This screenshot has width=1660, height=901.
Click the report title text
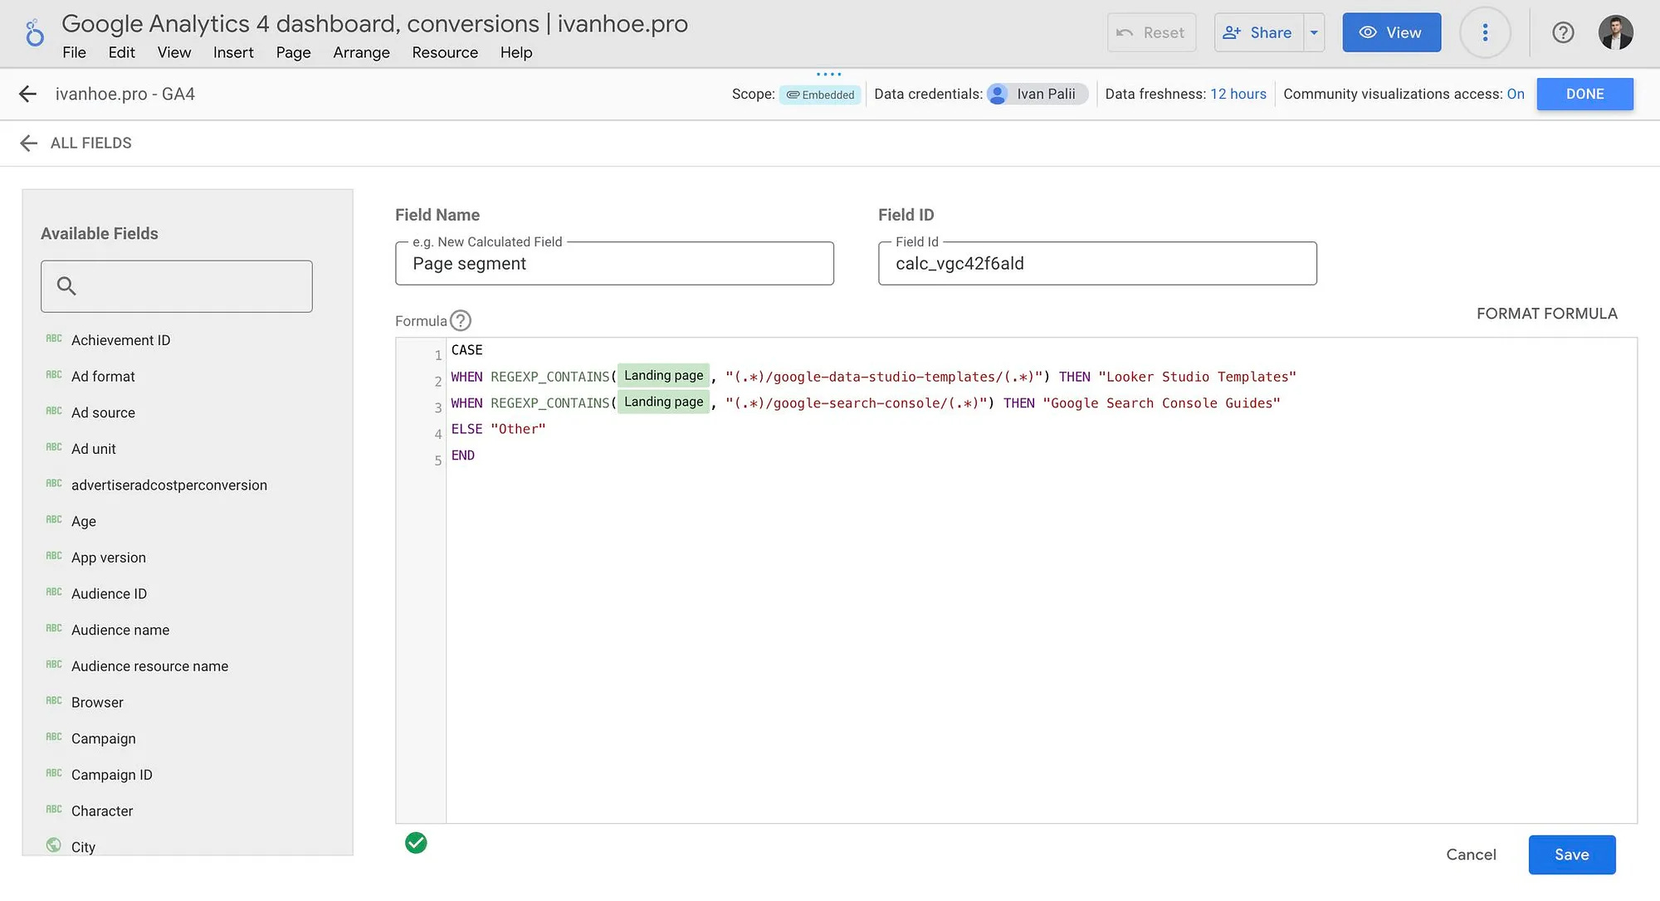click(375, 23)
